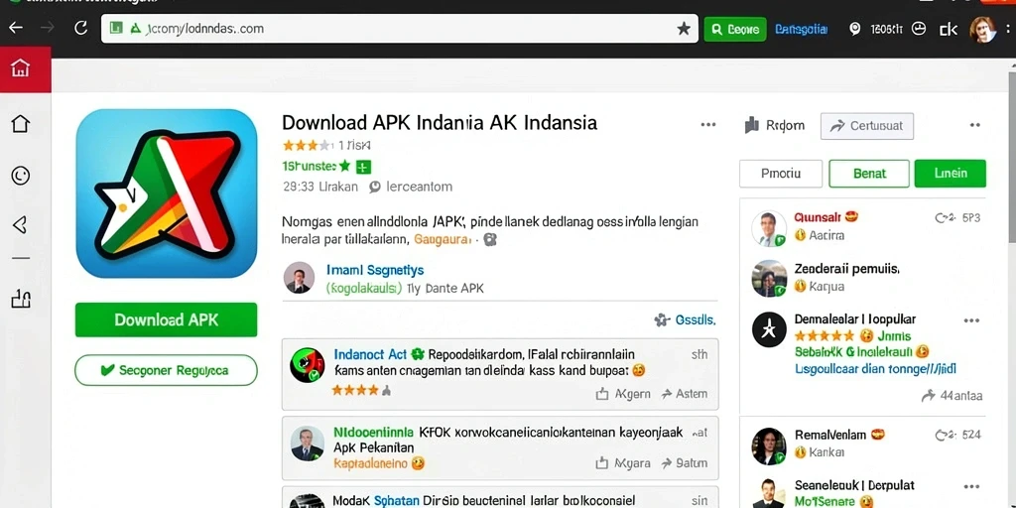1016x508 pixels.
Task: Open the Imaml Ssgnetiys developer link
Action: coord(374,270)
